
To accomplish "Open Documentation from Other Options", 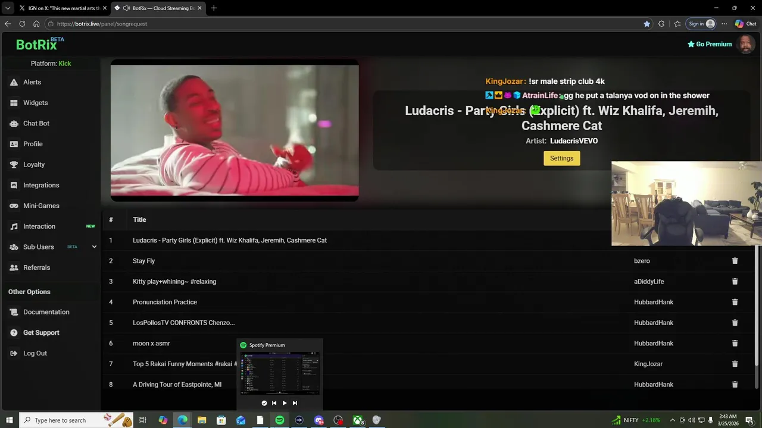I will pyautogui.click(x=46, y=312).
